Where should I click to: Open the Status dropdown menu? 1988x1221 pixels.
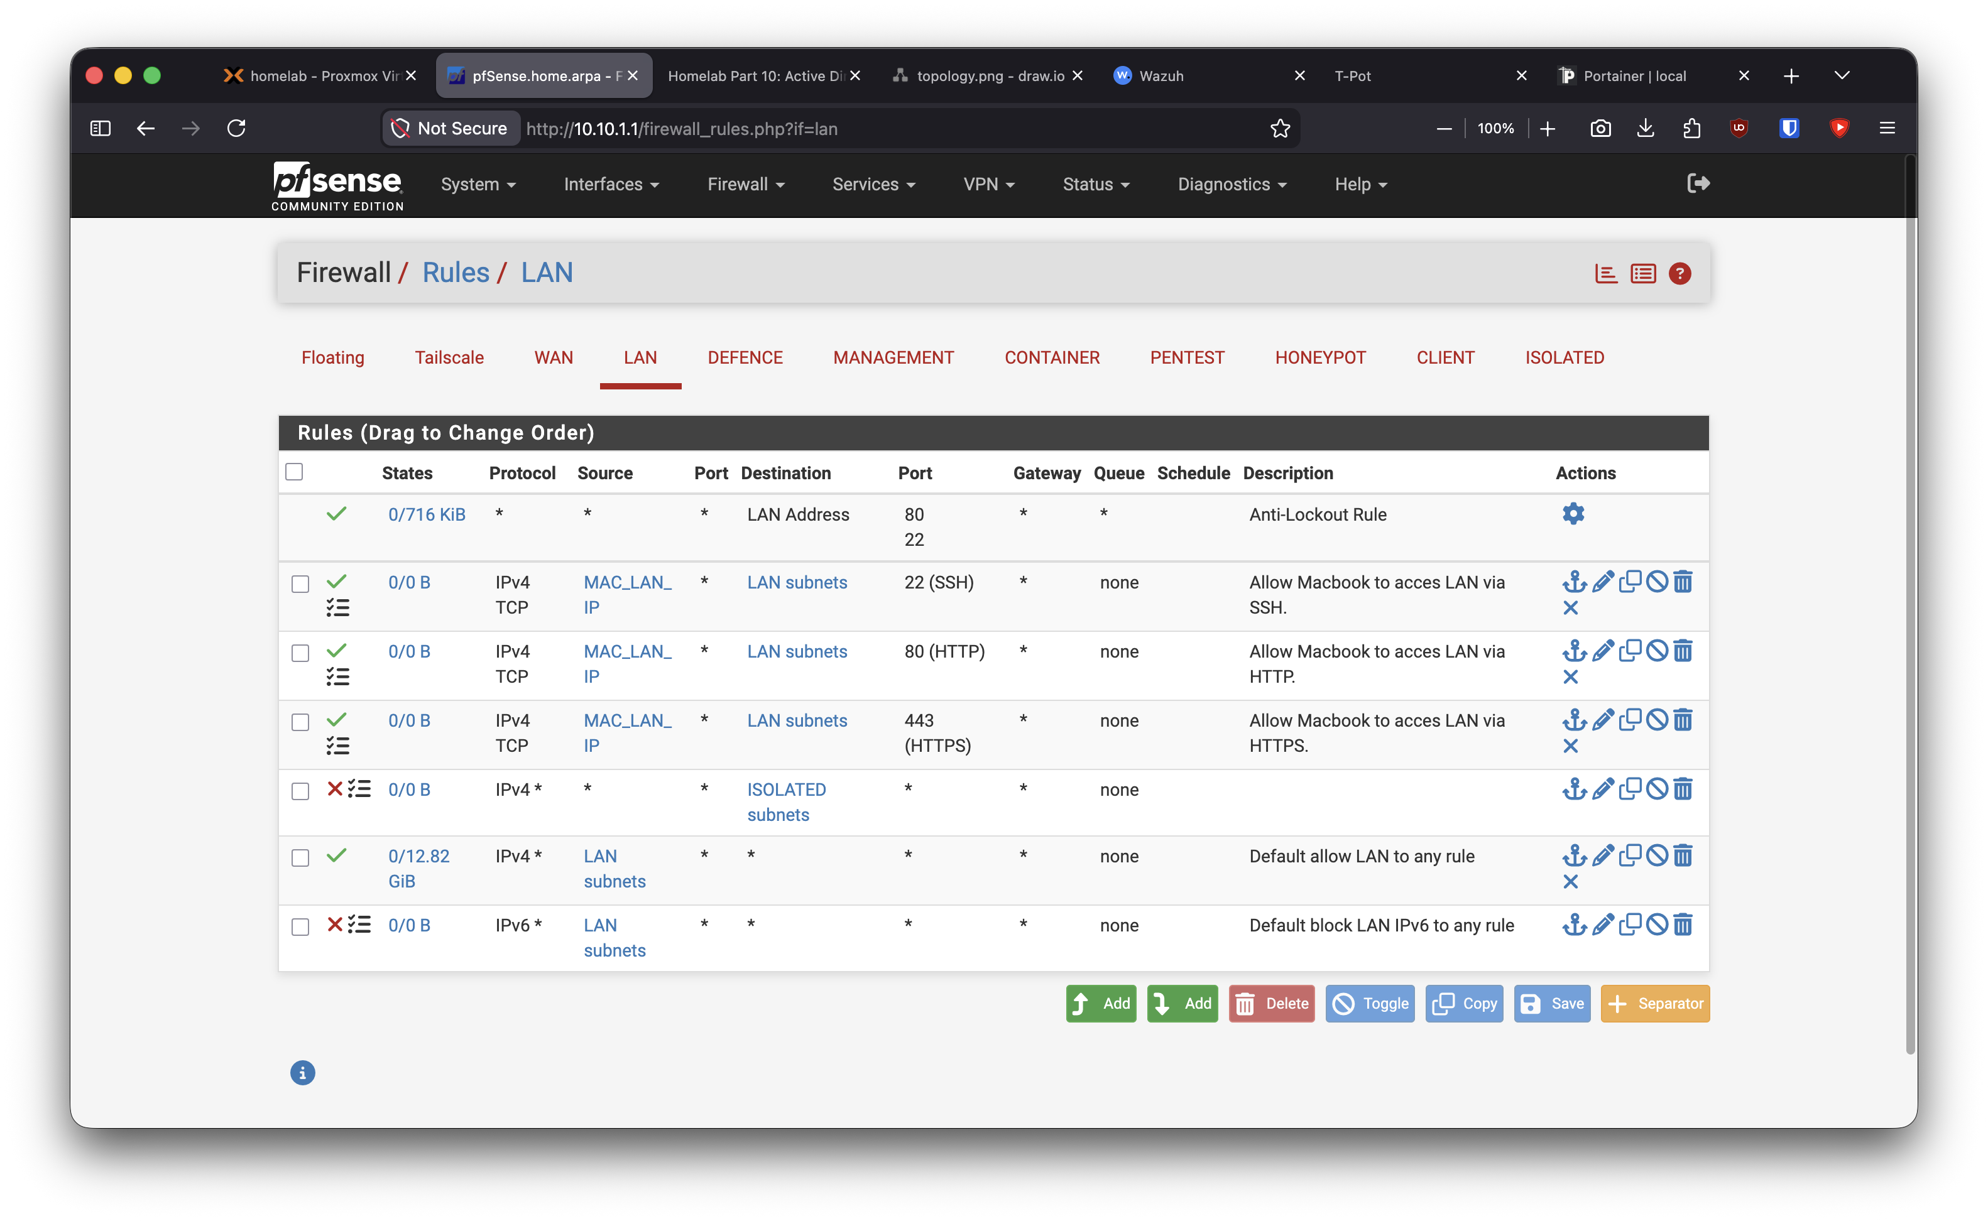pos(1095,184)
